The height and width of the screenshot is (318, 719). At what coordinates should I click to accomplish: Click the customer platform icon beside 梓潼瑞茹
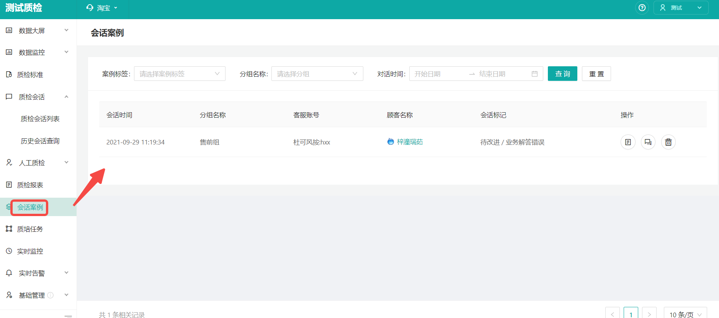pyautogui.click(x=391, y=142)
